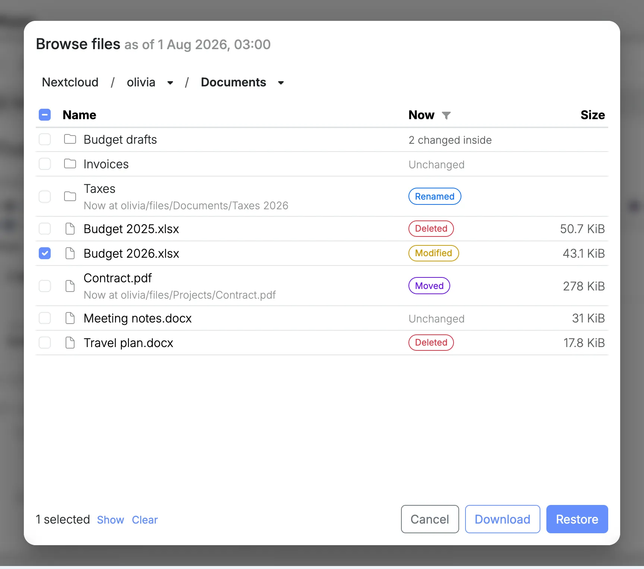
Task: Click Deleted badge on Travel plan.docx
Action: coord(431,343)
